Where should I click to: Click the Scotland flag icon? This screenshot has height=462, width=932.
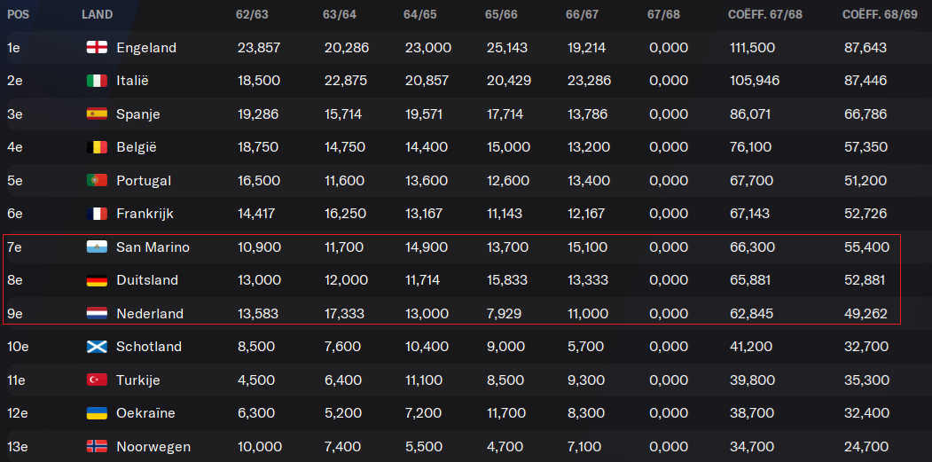pyautogui.click(x=97, y=347)
